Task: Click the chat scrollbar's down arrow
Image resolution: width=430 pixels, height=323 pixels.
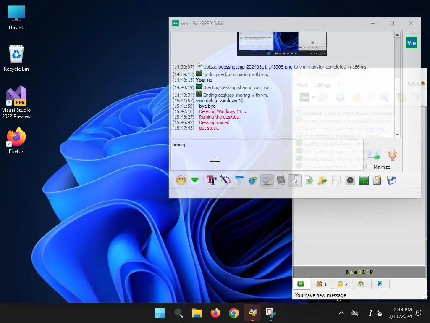Action: (x=397, y=135)
